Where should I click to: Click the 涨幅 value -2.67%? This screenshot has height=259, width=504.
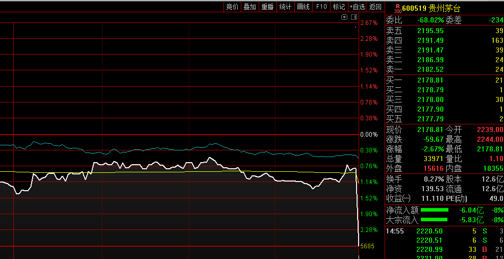click(x=433, y=149)
